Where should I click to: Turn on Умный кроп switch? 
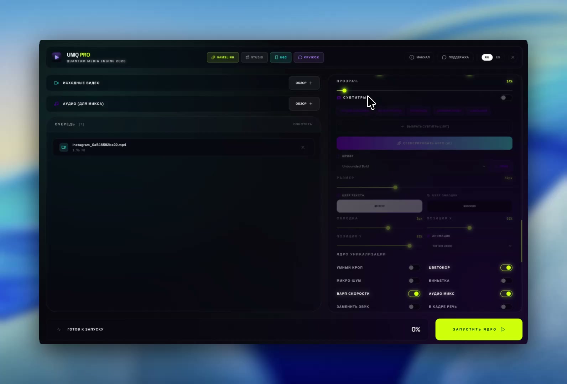(414, 267)
